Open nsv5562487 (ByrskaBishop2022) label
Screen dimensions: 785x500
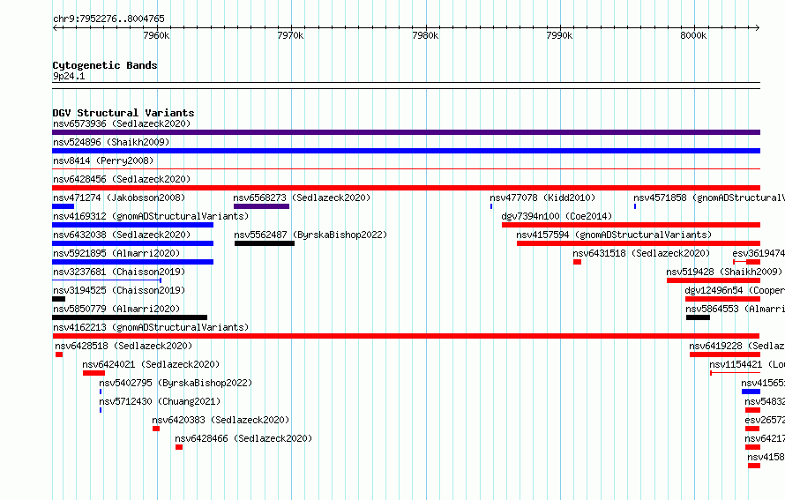point(310,235)
